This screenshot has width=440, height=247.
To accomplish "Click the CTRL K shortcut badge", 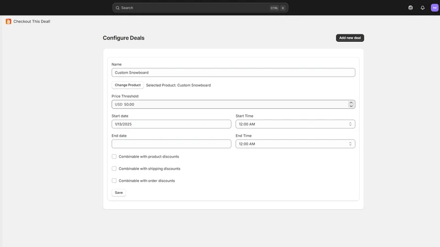I will [278, 8].
